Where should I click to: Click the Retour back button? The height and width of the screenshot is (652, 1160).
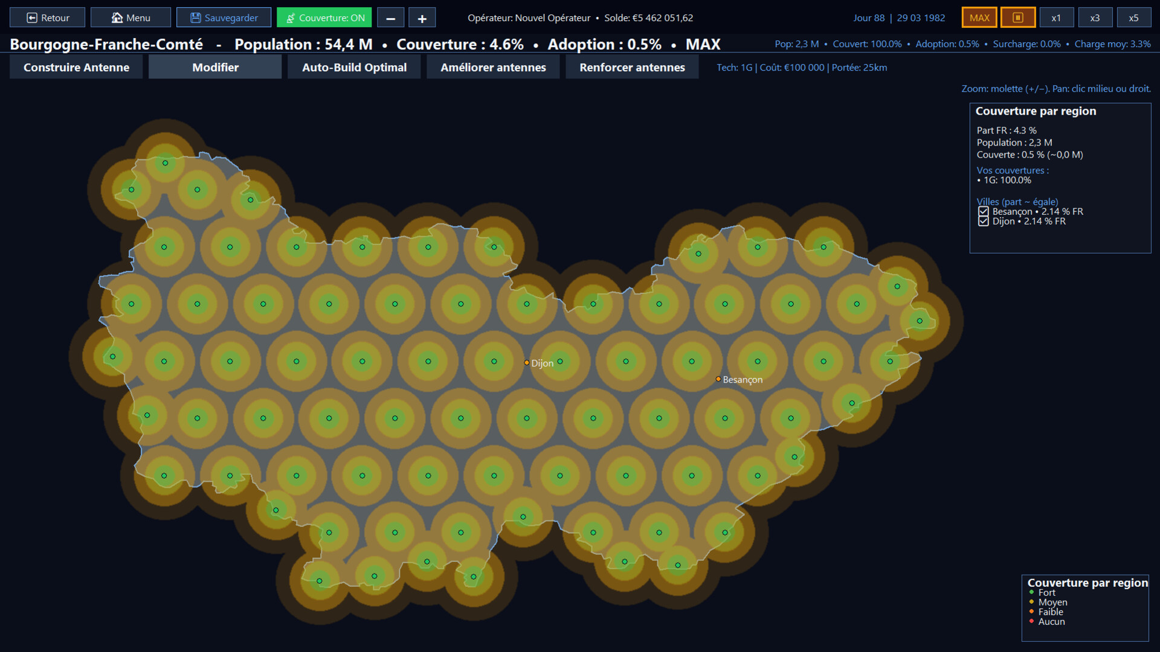click(x=47, y=18)
